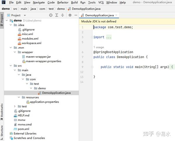This screenshot has height=141, width=175.
Task: Open the Project view type dropdown
Action: pos(25,15)
